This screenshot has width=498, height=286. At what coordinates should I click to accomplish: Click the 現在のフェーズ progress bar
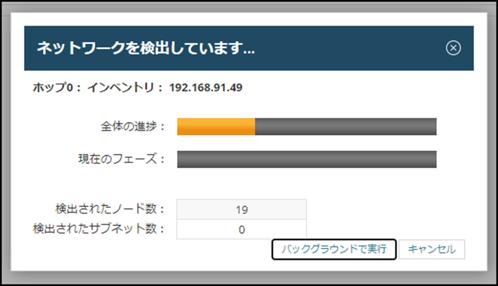pyautogui.click(x=307, y=159)
